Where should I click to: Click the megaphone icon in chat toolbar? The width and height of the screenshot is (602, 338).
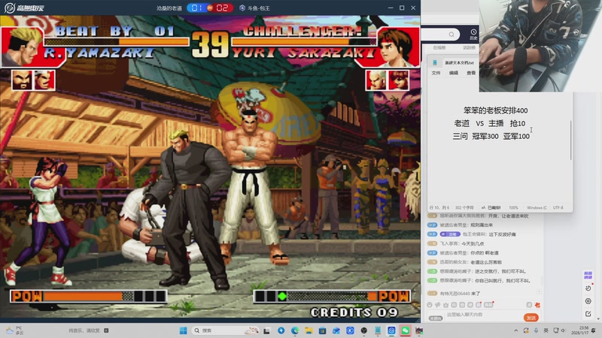coord(438,305)
